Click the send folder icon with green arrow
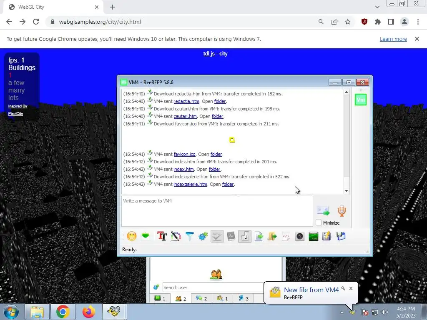Screen dimensions: 427x320 [x=272, y=236]
